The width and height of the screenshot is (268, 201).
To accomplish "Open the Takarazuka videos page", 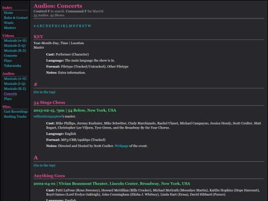I will (12, 66).
